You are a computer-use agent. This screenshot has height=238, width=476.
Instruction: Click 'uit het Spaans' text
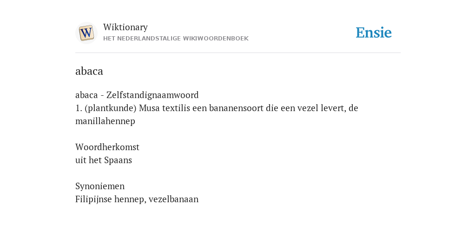pos(104,160)
